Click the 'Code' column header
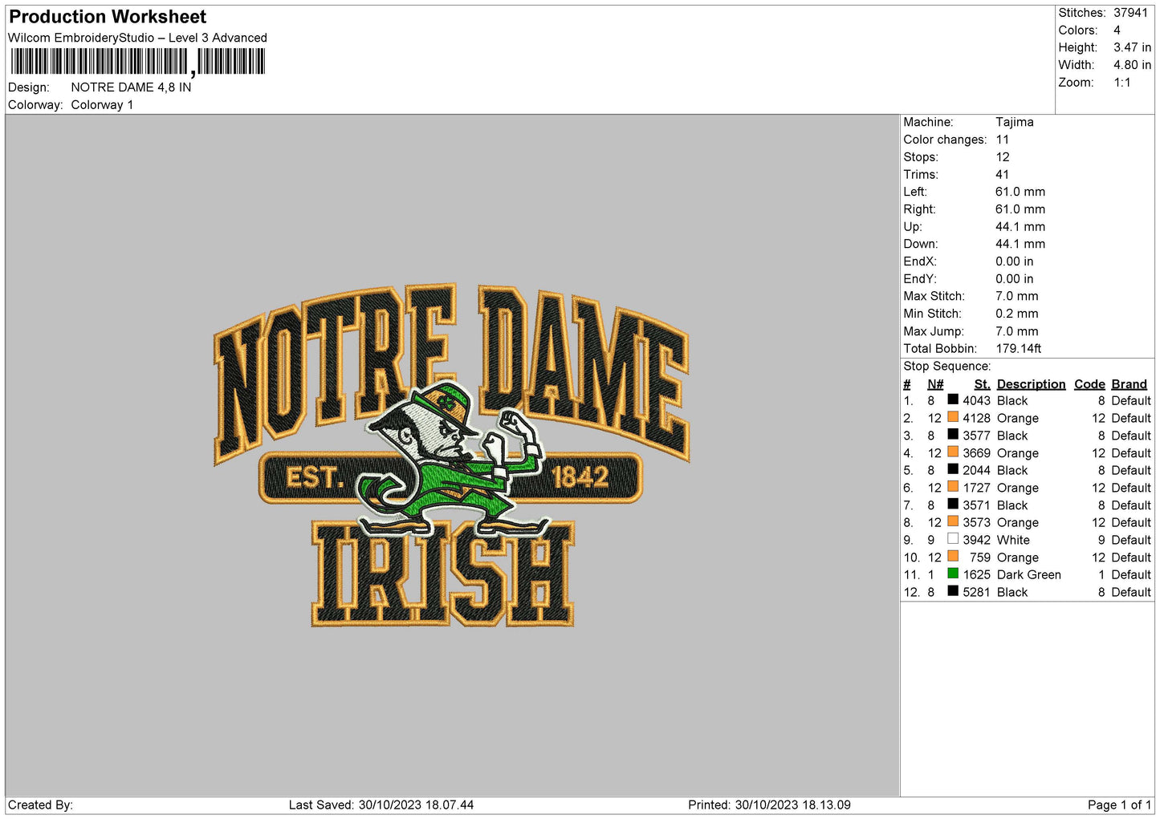1160x819 pixels. (1089, 384)
